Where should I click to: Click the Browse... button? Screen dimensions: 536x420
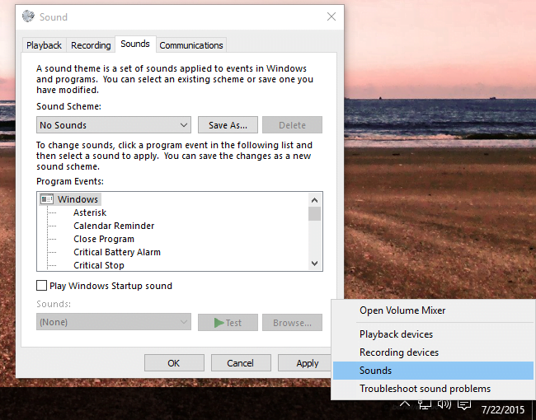coord(292,322)
